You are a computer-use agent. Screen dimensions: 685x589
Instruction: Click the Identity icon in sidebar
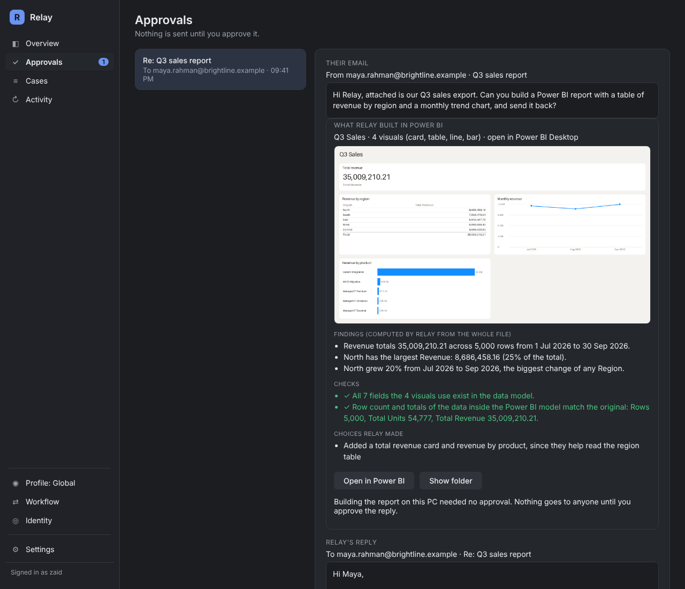[x=16, y=521]
